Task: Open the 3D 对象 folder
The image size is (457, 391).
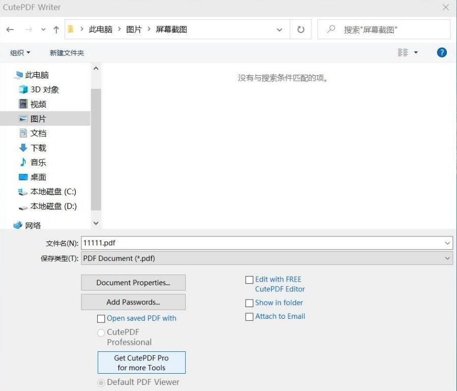Action: click(x=39, y=89)
